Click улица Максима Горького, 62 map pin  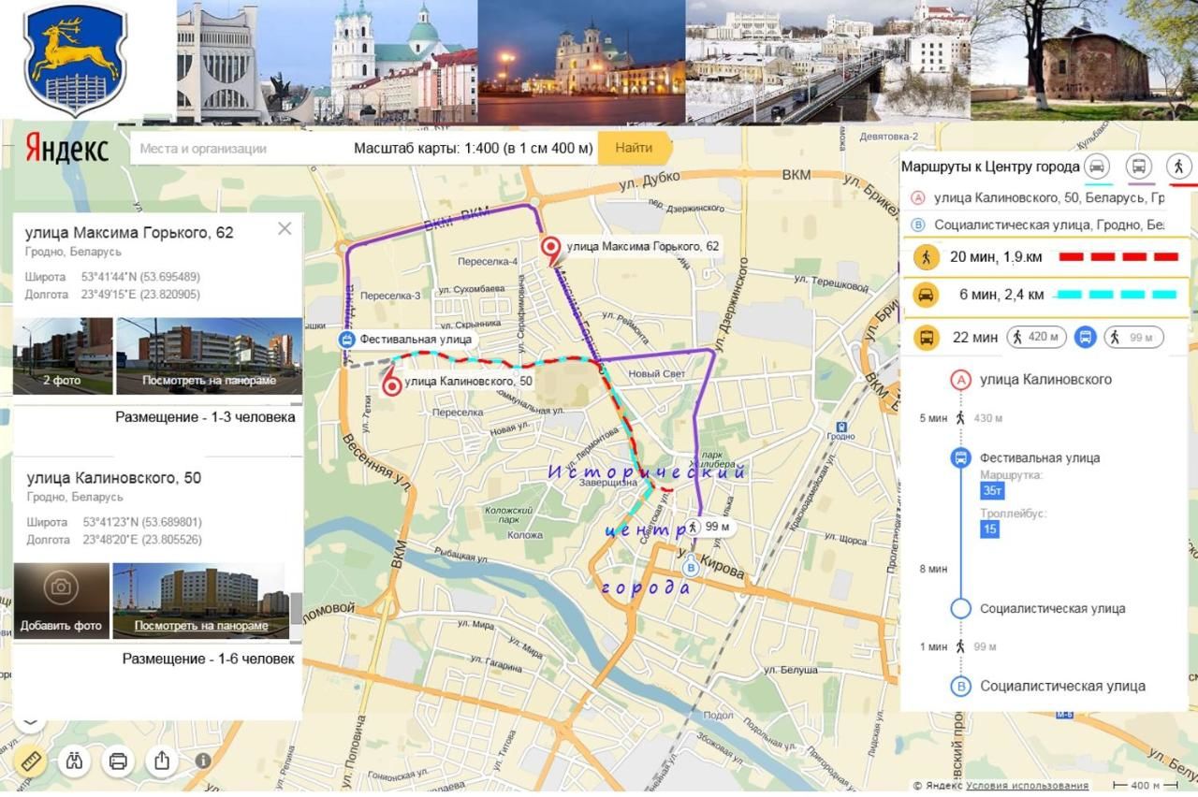click(552, 249)
